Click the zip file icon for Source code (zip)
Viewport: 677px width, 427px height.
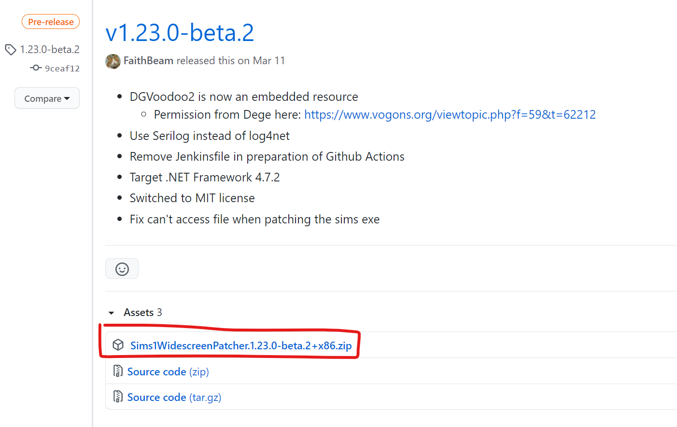click(x=118, y=371)
